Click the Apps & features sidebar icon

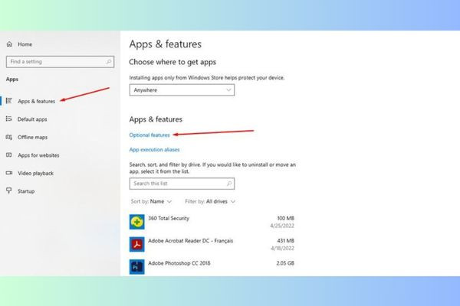click(x=9, y=101)
